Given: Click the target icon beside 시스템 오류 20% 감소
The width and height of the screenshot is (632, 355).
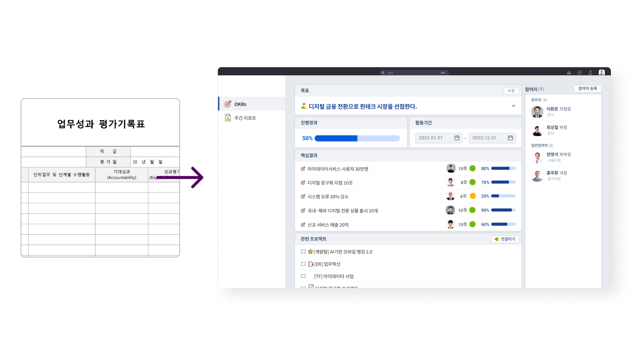Looking at the screenshot, I should coord(303,196).
